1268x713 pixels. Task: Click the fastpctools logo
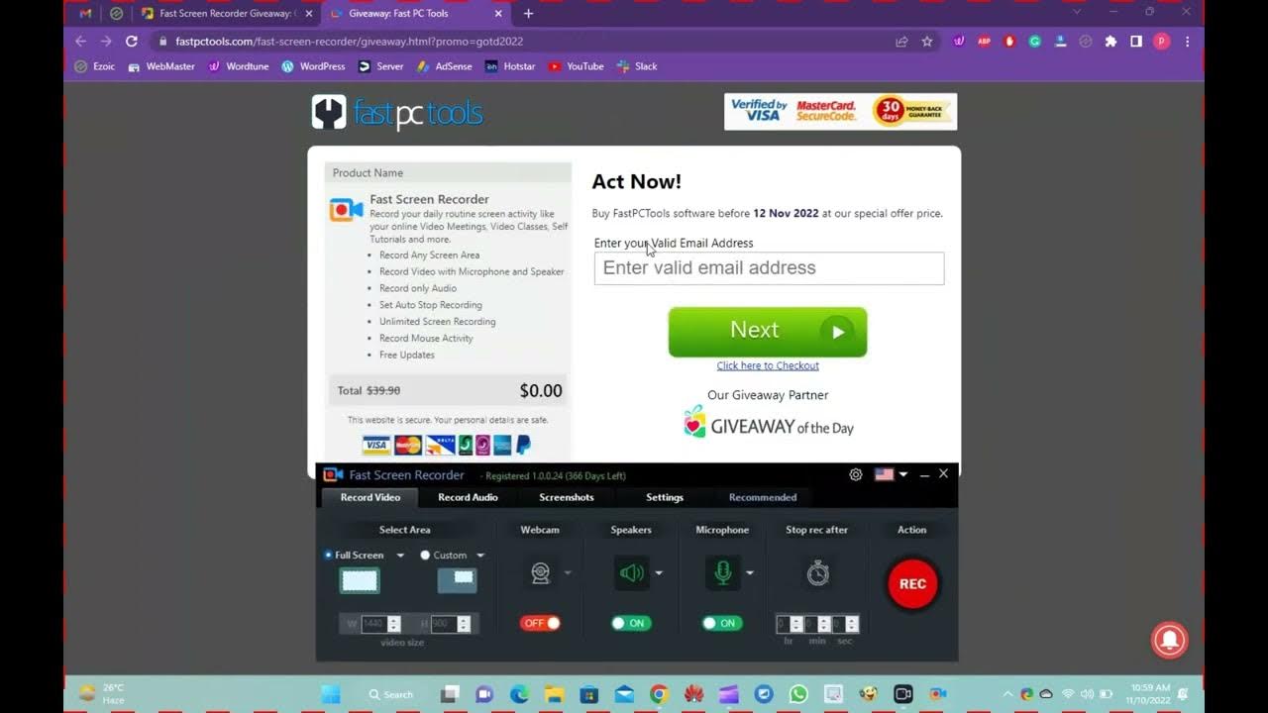coord(397,113)
